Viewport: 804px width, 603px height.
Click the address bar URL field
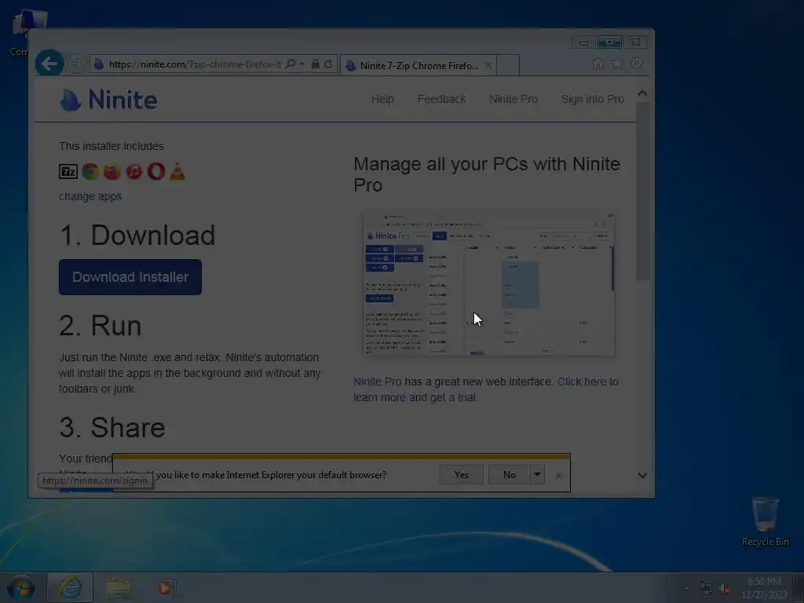click(196, 64)
